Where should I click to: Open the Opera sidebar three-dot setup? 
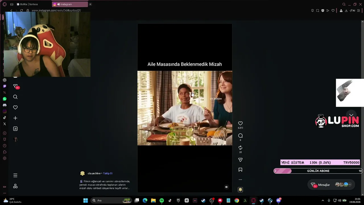click(x=5, y=193)
